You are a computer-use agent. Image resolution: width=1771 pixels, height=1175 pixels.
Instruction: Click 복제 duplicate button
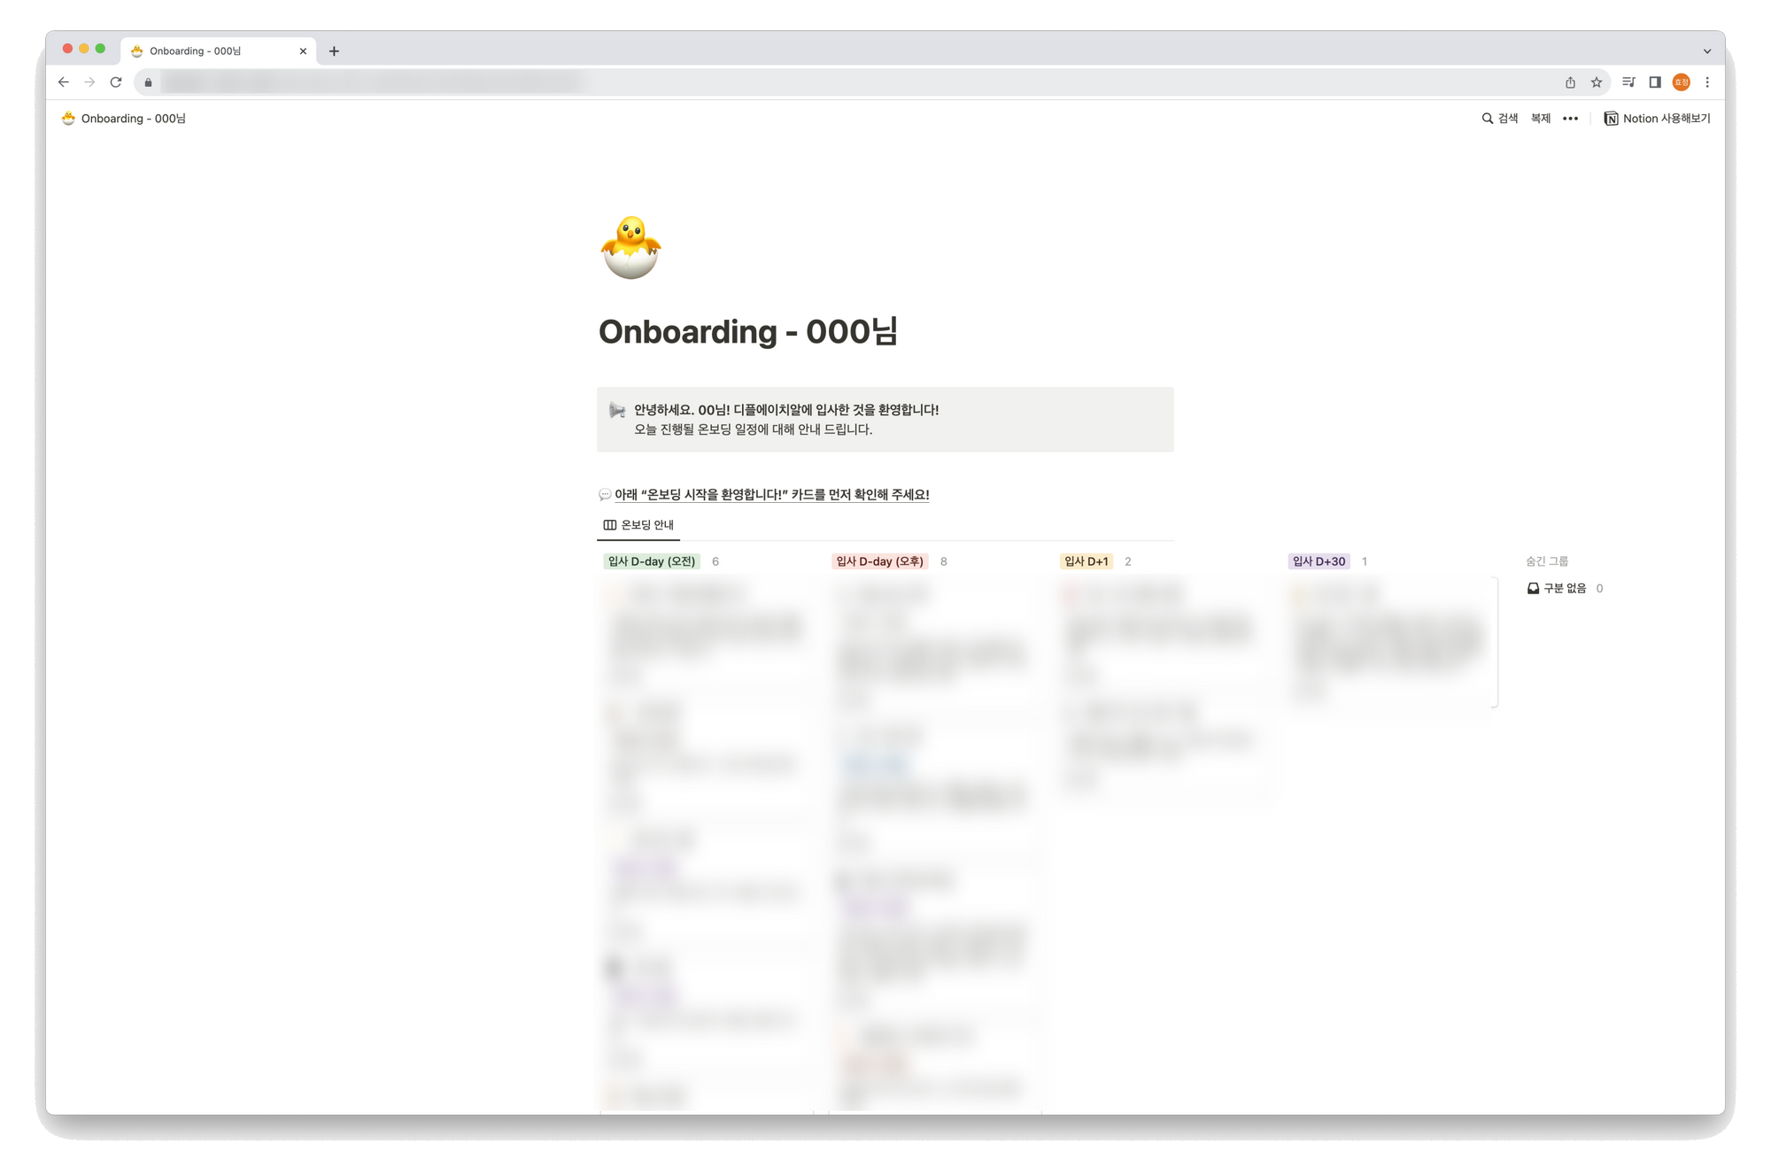point(1542,118)
